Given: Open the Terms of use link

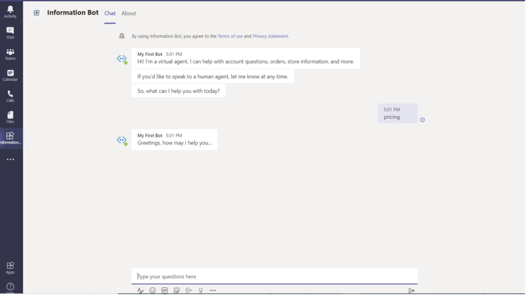Looking at the screenshot, I should (x=230, y=36).
